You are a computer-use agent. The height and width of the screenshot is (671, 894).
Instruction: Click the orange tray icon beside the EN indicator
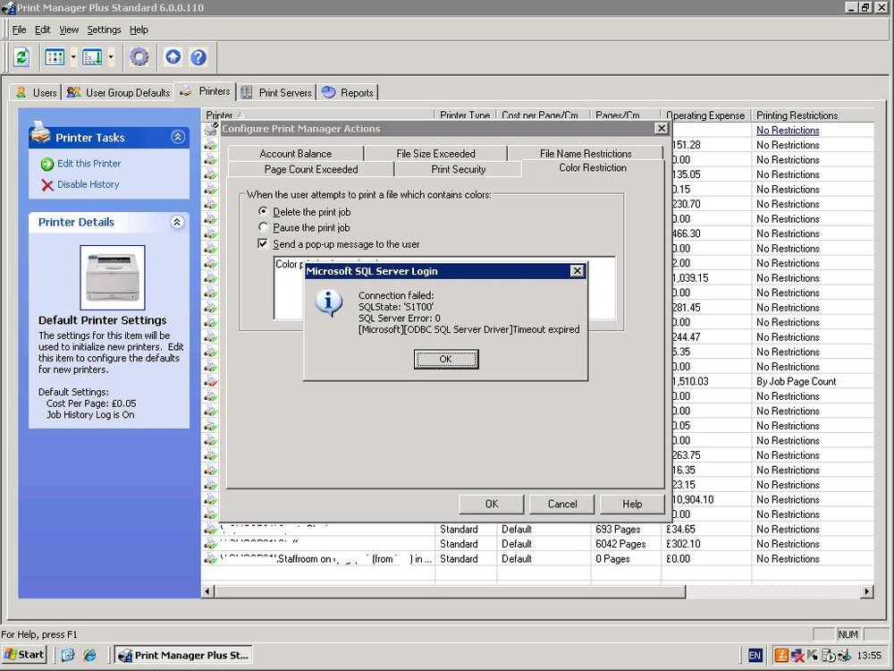click(x=781, y=655)
